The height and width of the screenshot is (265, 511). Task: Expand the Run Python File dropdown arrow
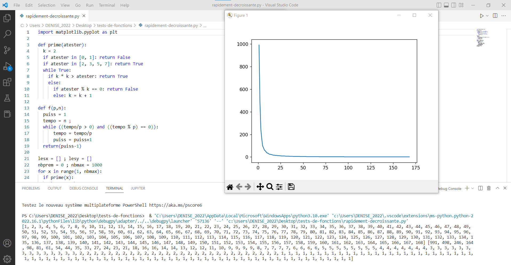coord(487,16)
